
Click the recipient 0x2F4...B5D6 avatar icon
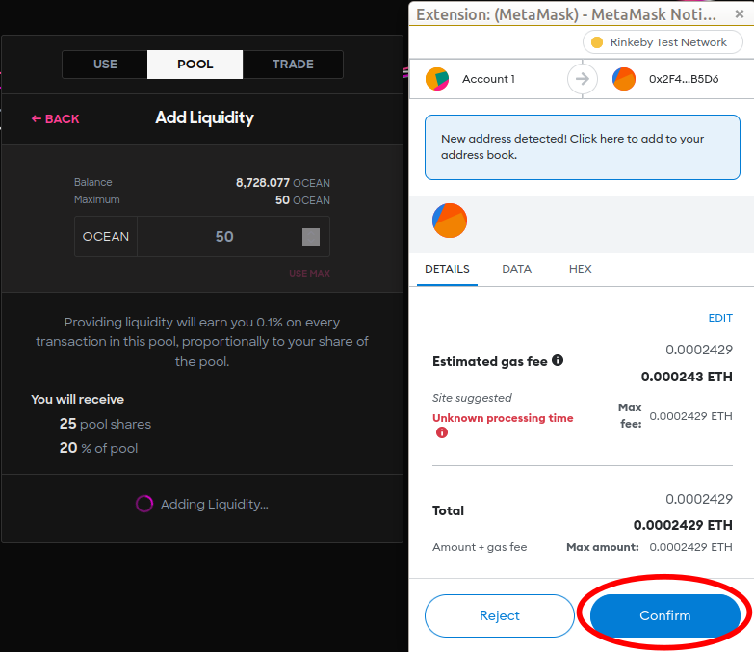tap(624, 79)
